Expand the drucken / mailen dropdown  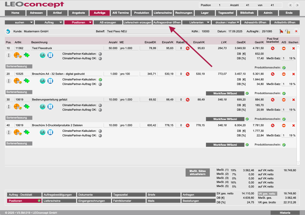pyautogui.click(x=226, y=22)
